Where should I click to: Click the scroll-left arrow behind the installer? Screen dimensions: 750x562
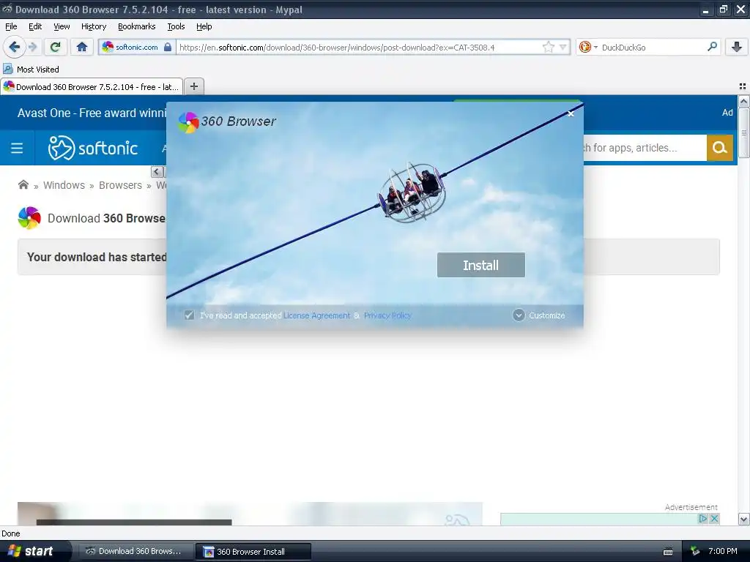pyautogui.click(x=157, y=171)
